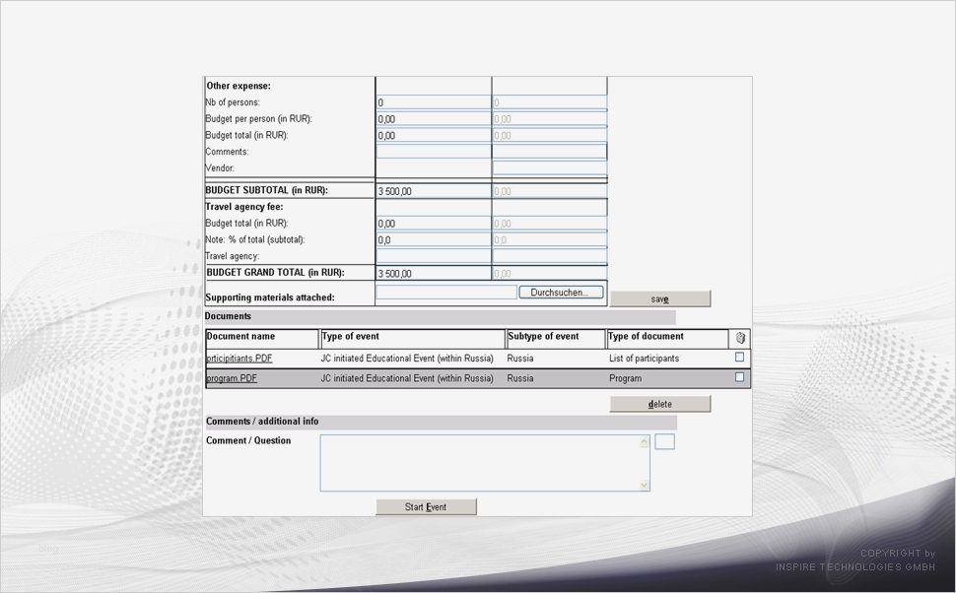
Task: Click Other expense Budget total field
Action: coord(434,135)
